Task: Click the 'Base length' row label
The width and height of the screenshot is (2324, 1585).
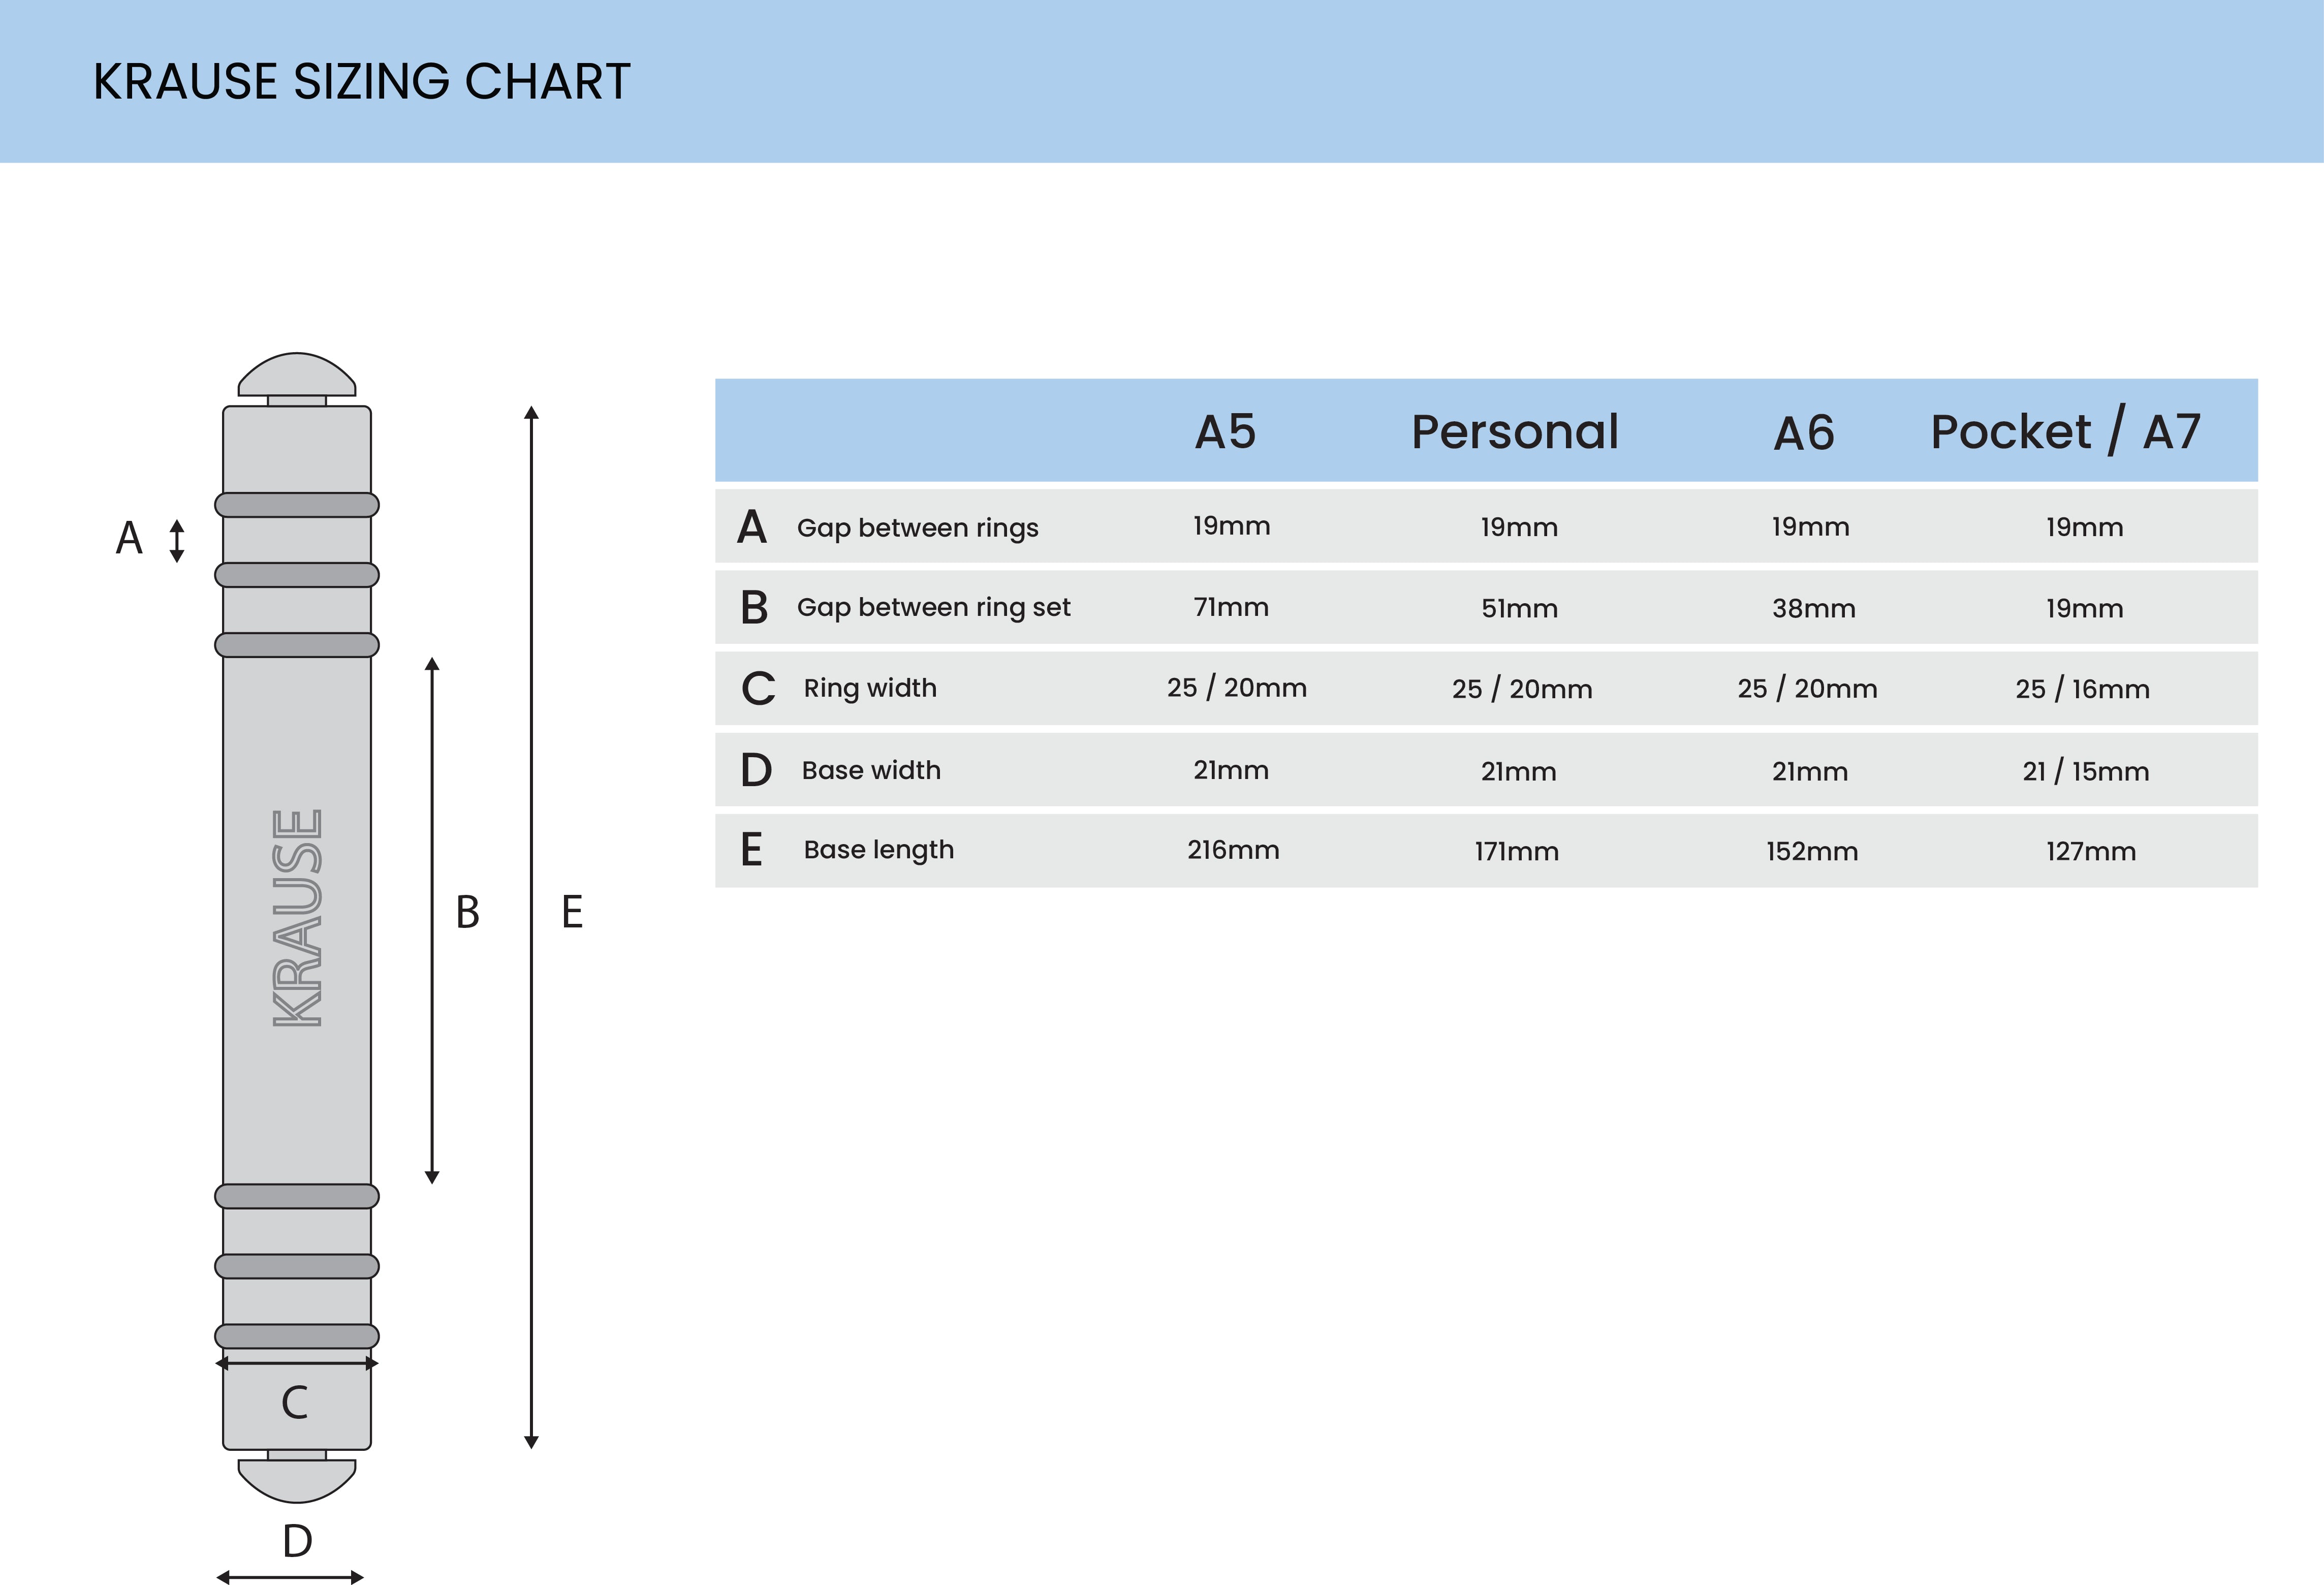Action: [878, 850]
